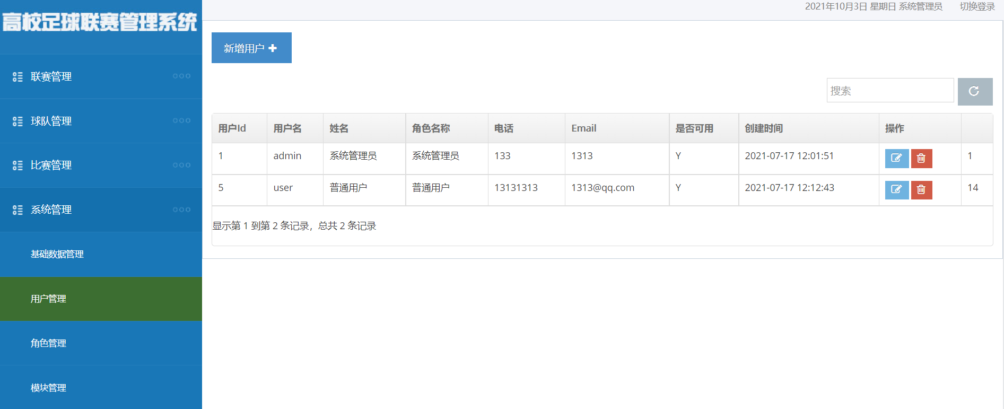
Task: Click list icon beside 比赛管理
Action: (x=18, y=166)
